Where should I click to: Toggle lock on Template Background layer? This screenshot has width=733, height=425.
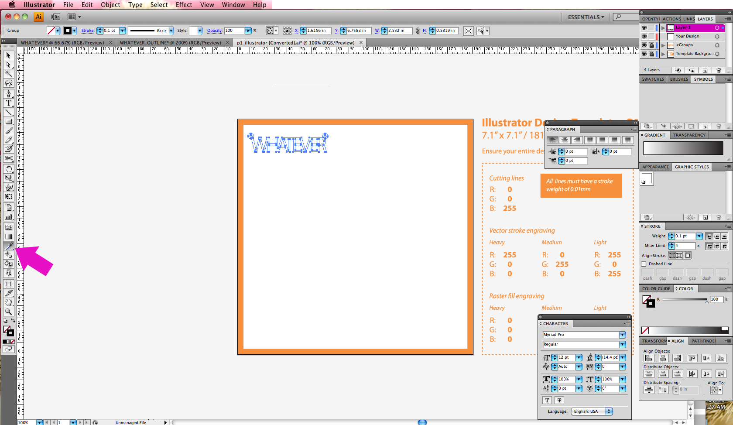[651, 54]
